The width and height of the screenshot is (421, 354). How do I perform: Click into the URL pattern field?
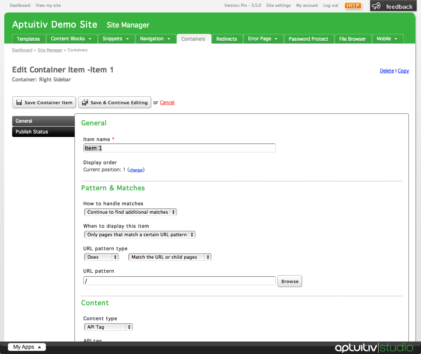179,281
